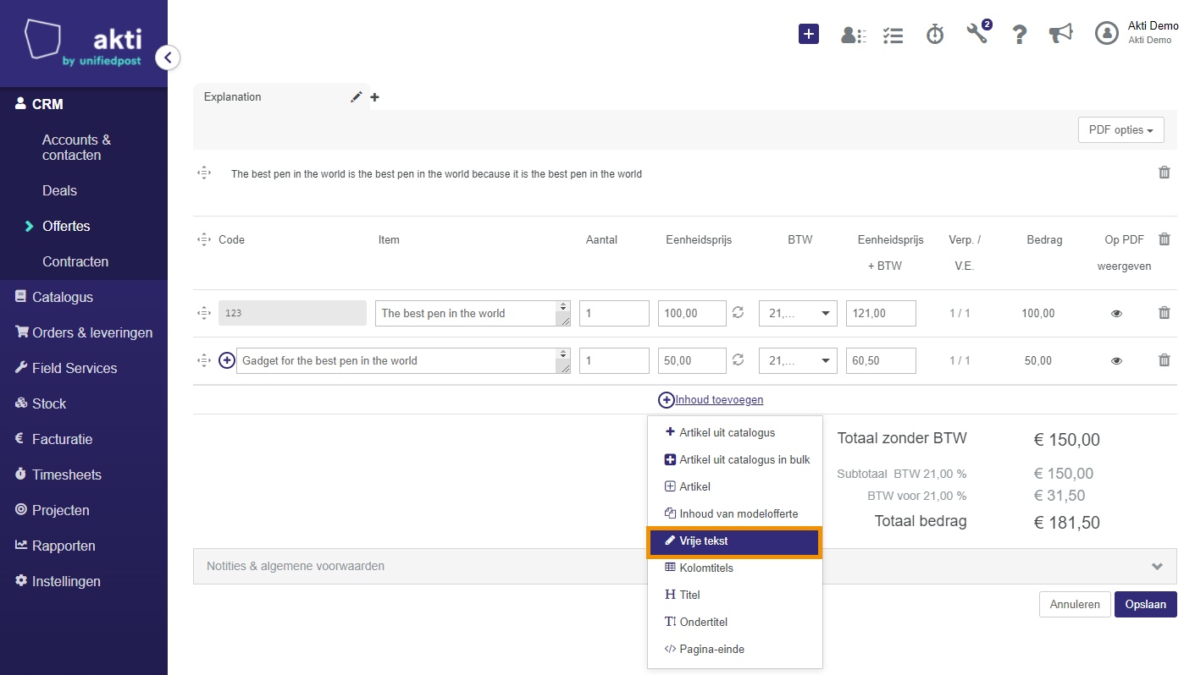The height and width of the screenshot is (675, 1184).
Task: Open BTW dropdown for Gadget row
Action: (x=798, y=360)
